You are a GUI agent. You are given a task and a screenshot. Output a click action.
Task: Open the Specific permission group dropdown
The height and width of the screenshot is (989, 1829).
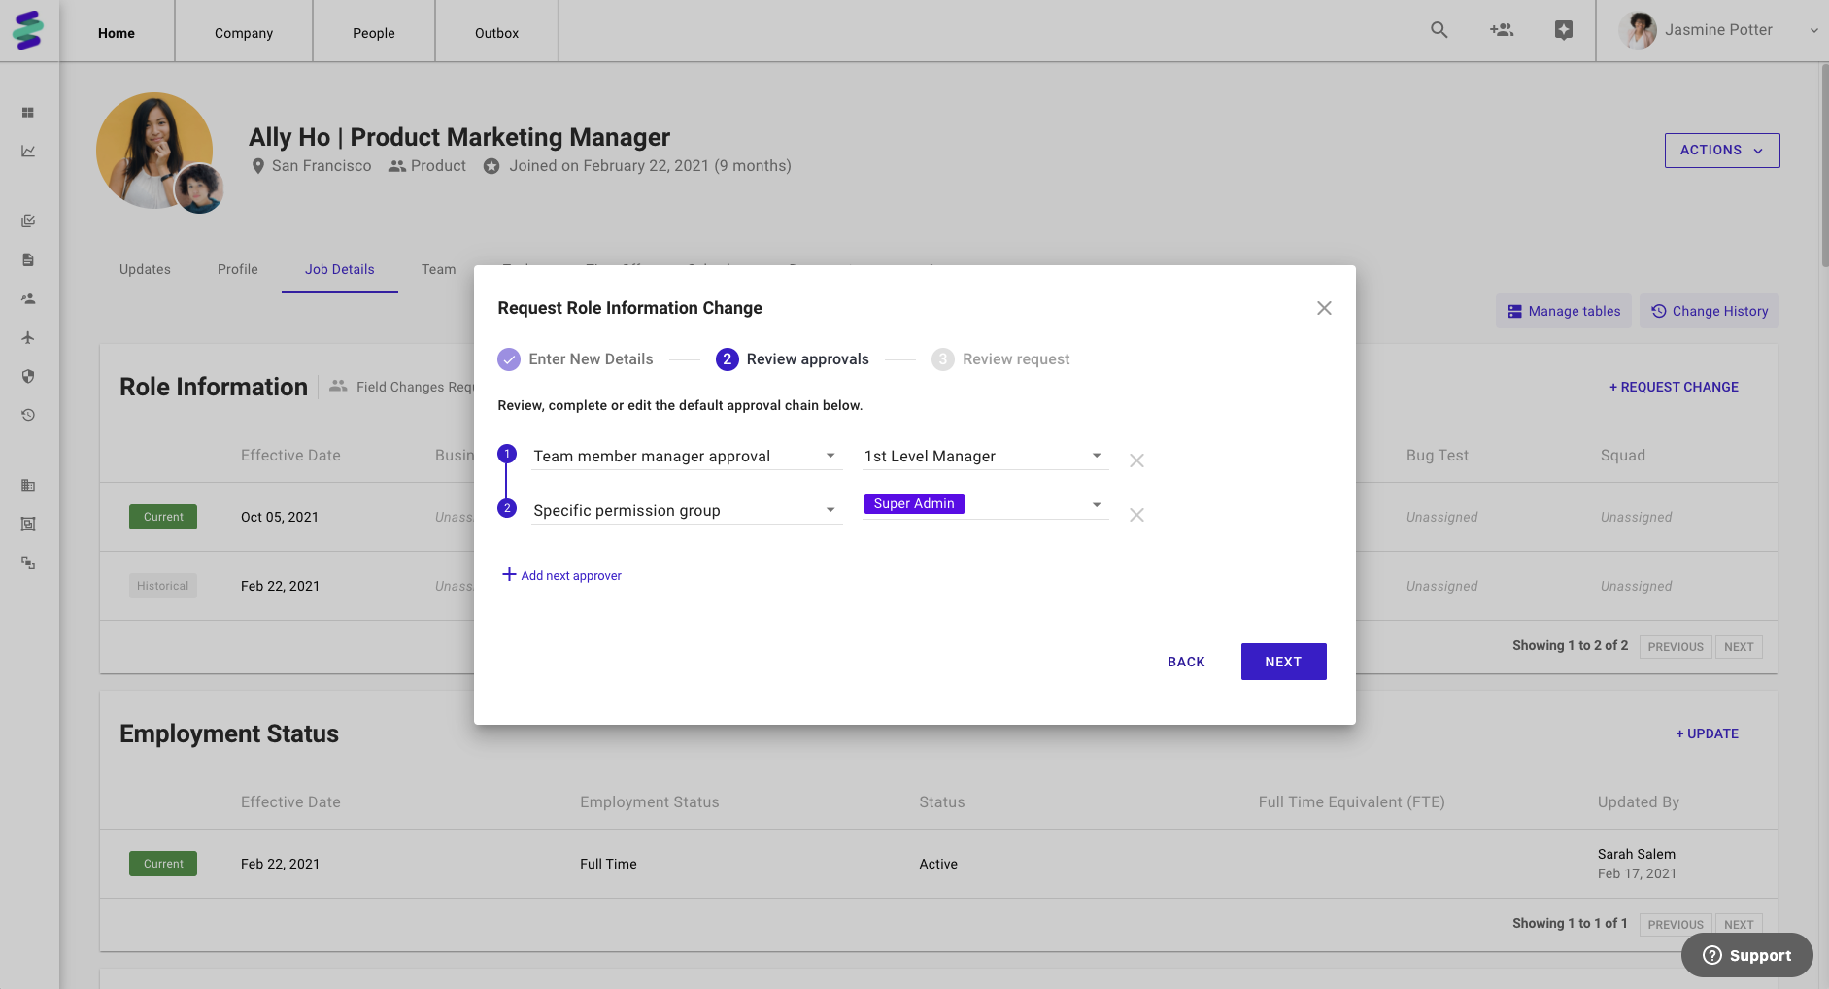pos(686,510)
